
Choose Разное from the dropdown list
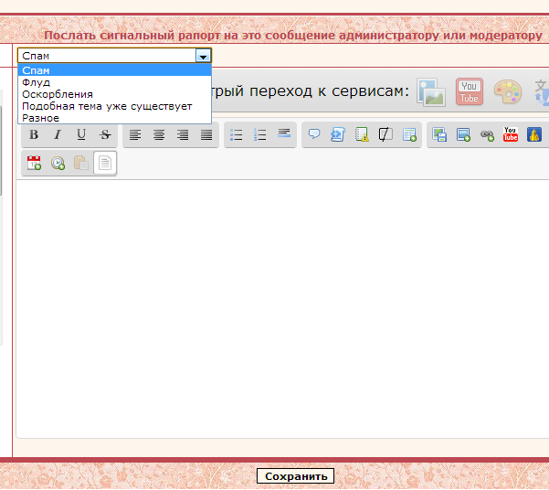114,118
